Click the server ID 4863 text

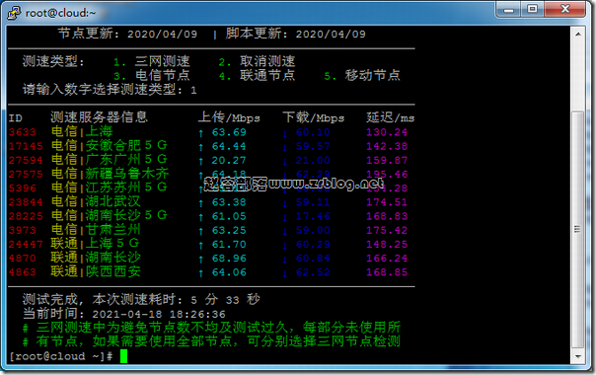point(23,272)
